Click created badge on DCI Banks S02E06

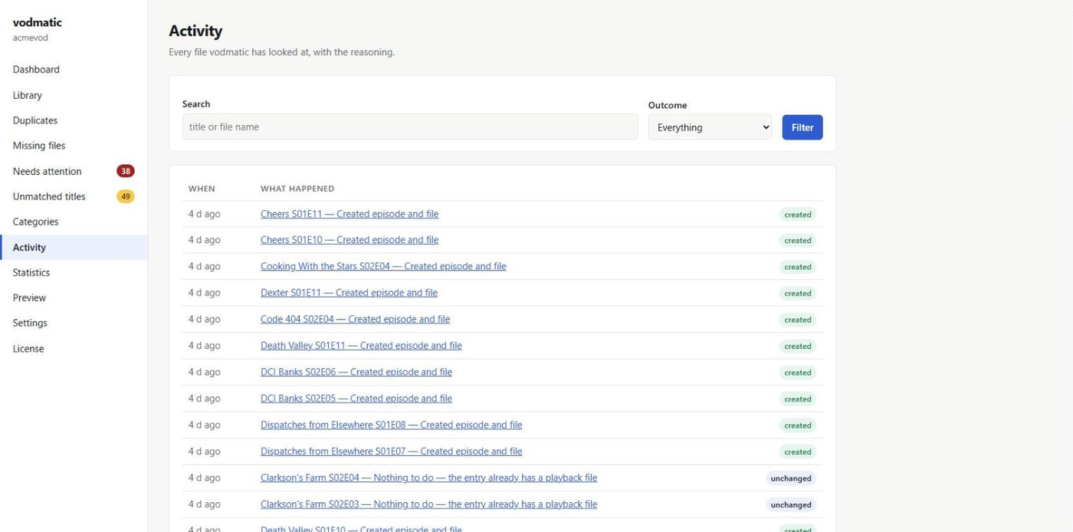pyautogui.click(x=798, y=373)
